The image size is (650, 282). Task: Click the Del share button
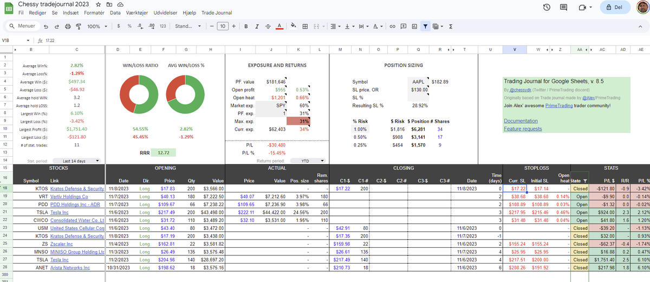614,8
